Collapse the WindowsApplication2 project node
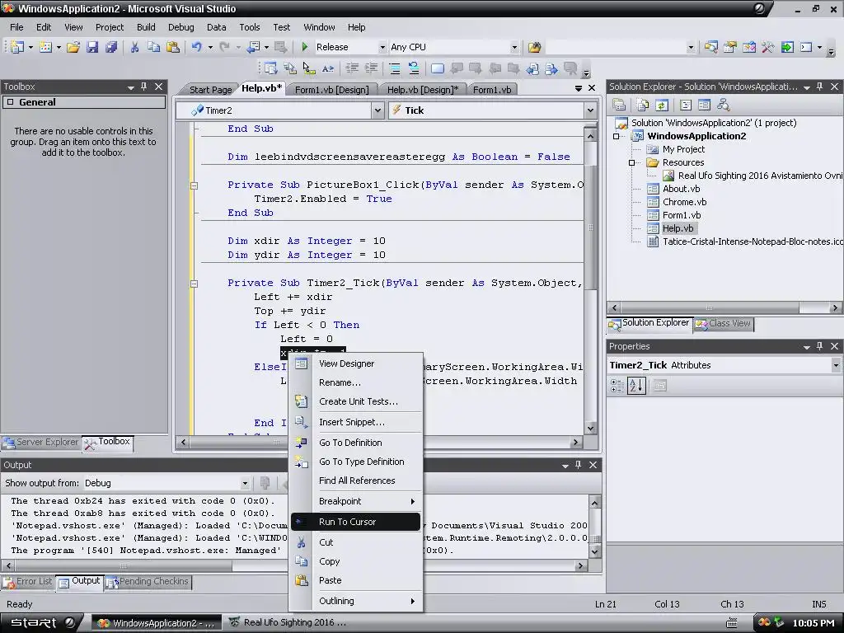 click(617, 136)
